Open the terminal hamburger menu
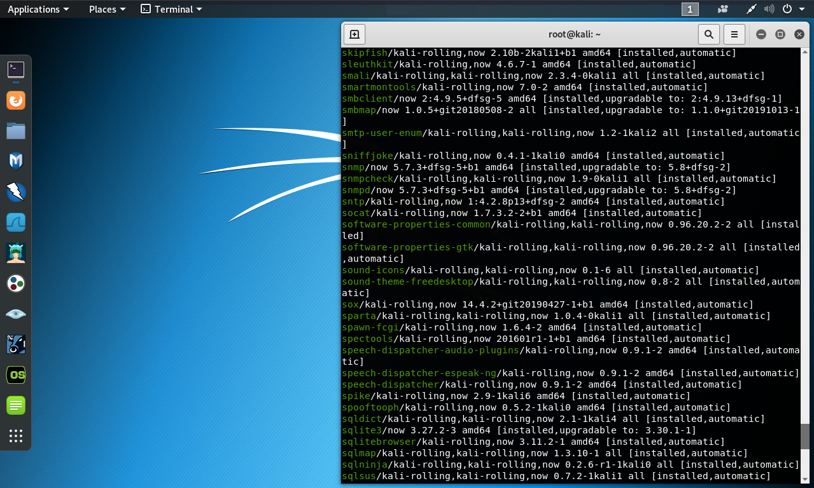Image resolution: width=814 pixels, height=488 pixels. pos(734,34)
